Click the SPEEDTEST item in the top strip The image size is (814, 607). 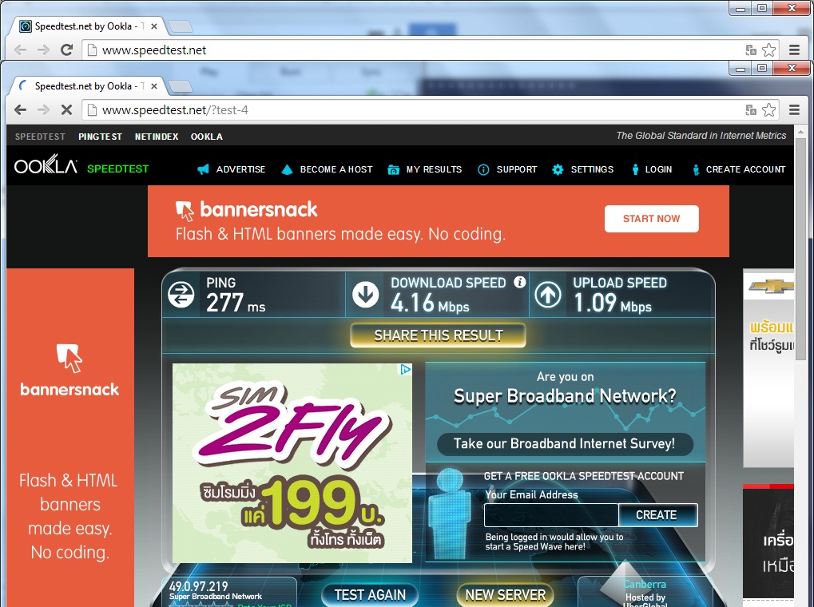(40, 137)
